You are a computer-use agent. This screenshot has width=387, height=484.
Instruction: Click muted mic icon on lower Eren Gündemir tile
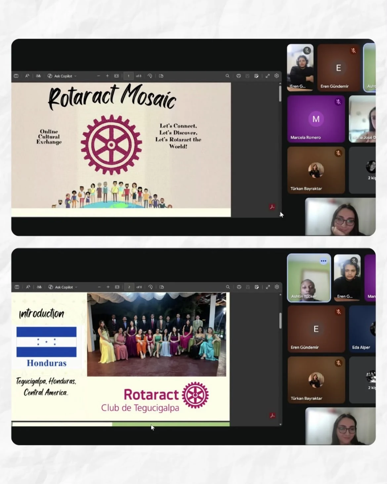338,312
